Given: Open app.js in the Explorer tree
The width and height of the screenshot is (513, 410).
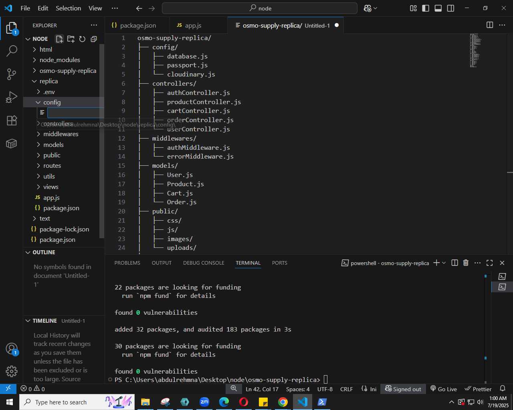Looking at the screenshot, I should pos(51,198).
